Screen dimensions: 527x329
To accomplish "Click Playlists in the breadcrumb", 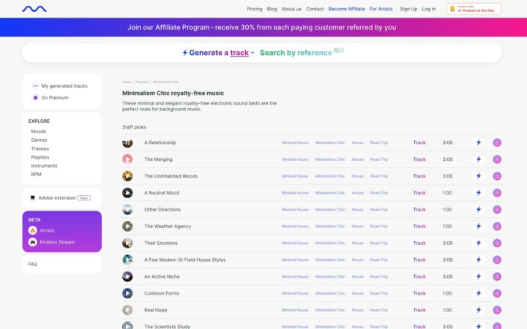I will [142, 82].
